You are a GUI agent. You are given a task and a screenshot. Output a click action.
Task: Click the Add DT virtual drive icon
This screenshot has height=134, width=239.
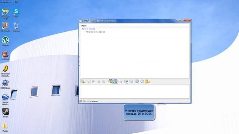click(110, 82)
